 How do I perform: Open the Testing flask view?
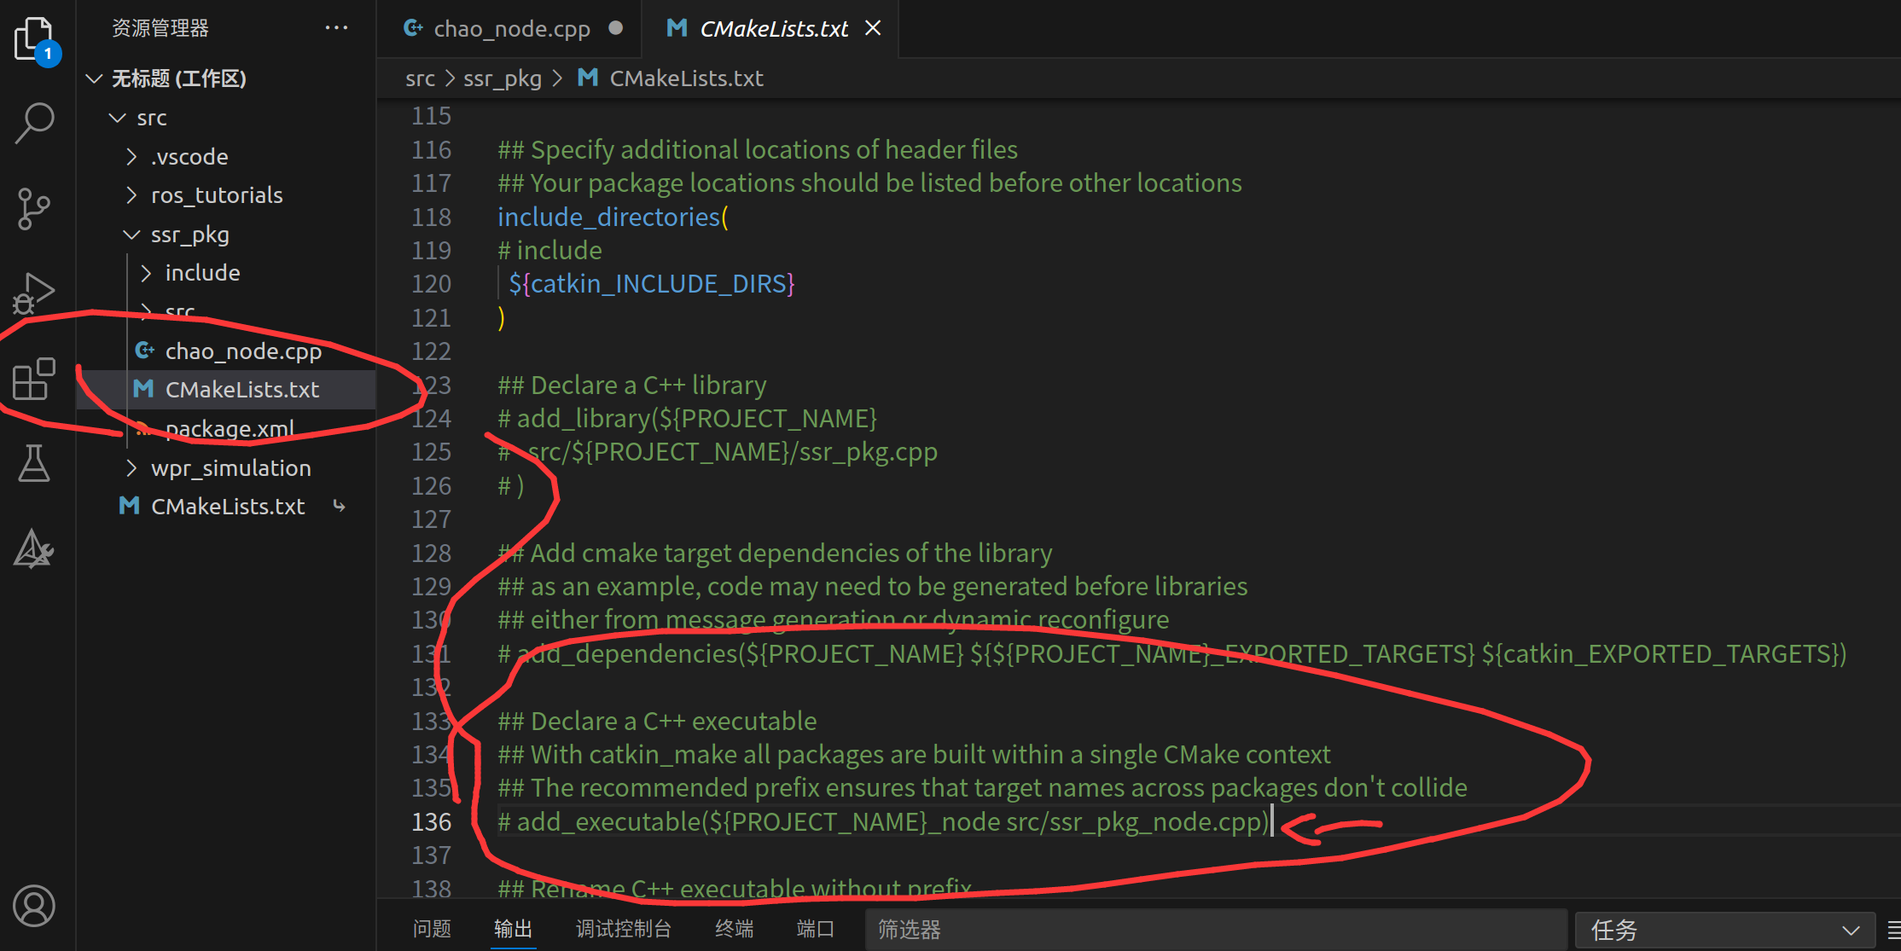point(34,464)
